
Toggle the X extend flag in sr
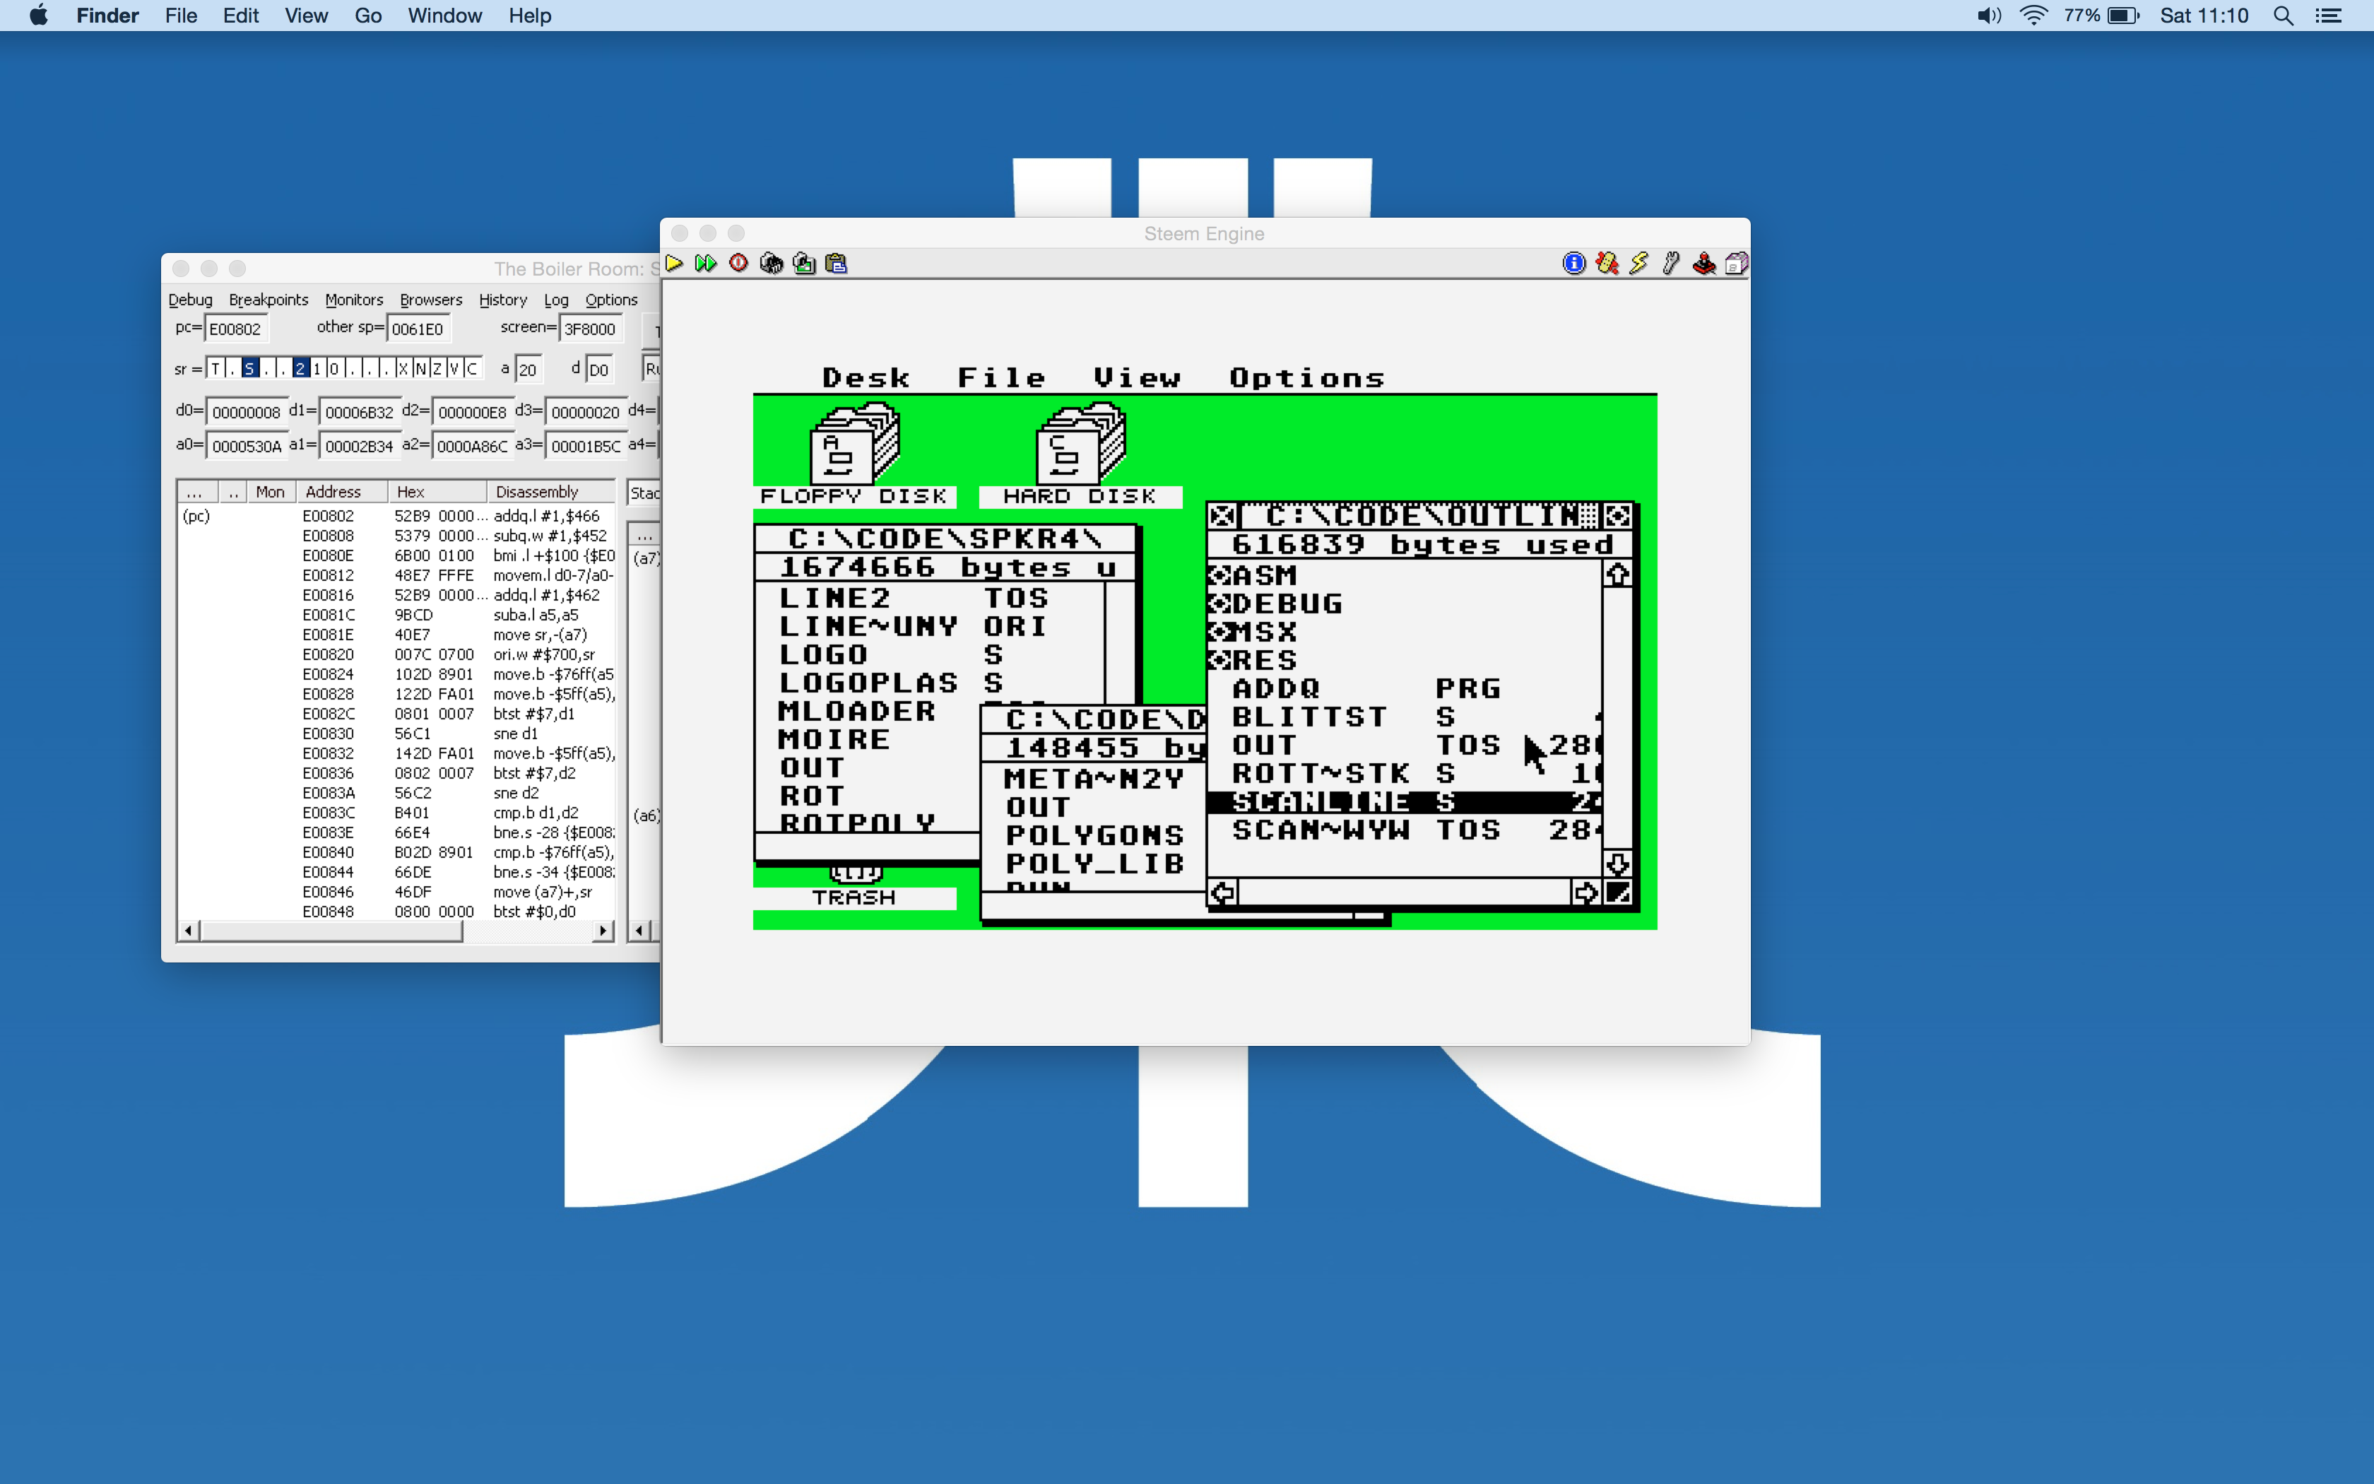tap(402, 368)
